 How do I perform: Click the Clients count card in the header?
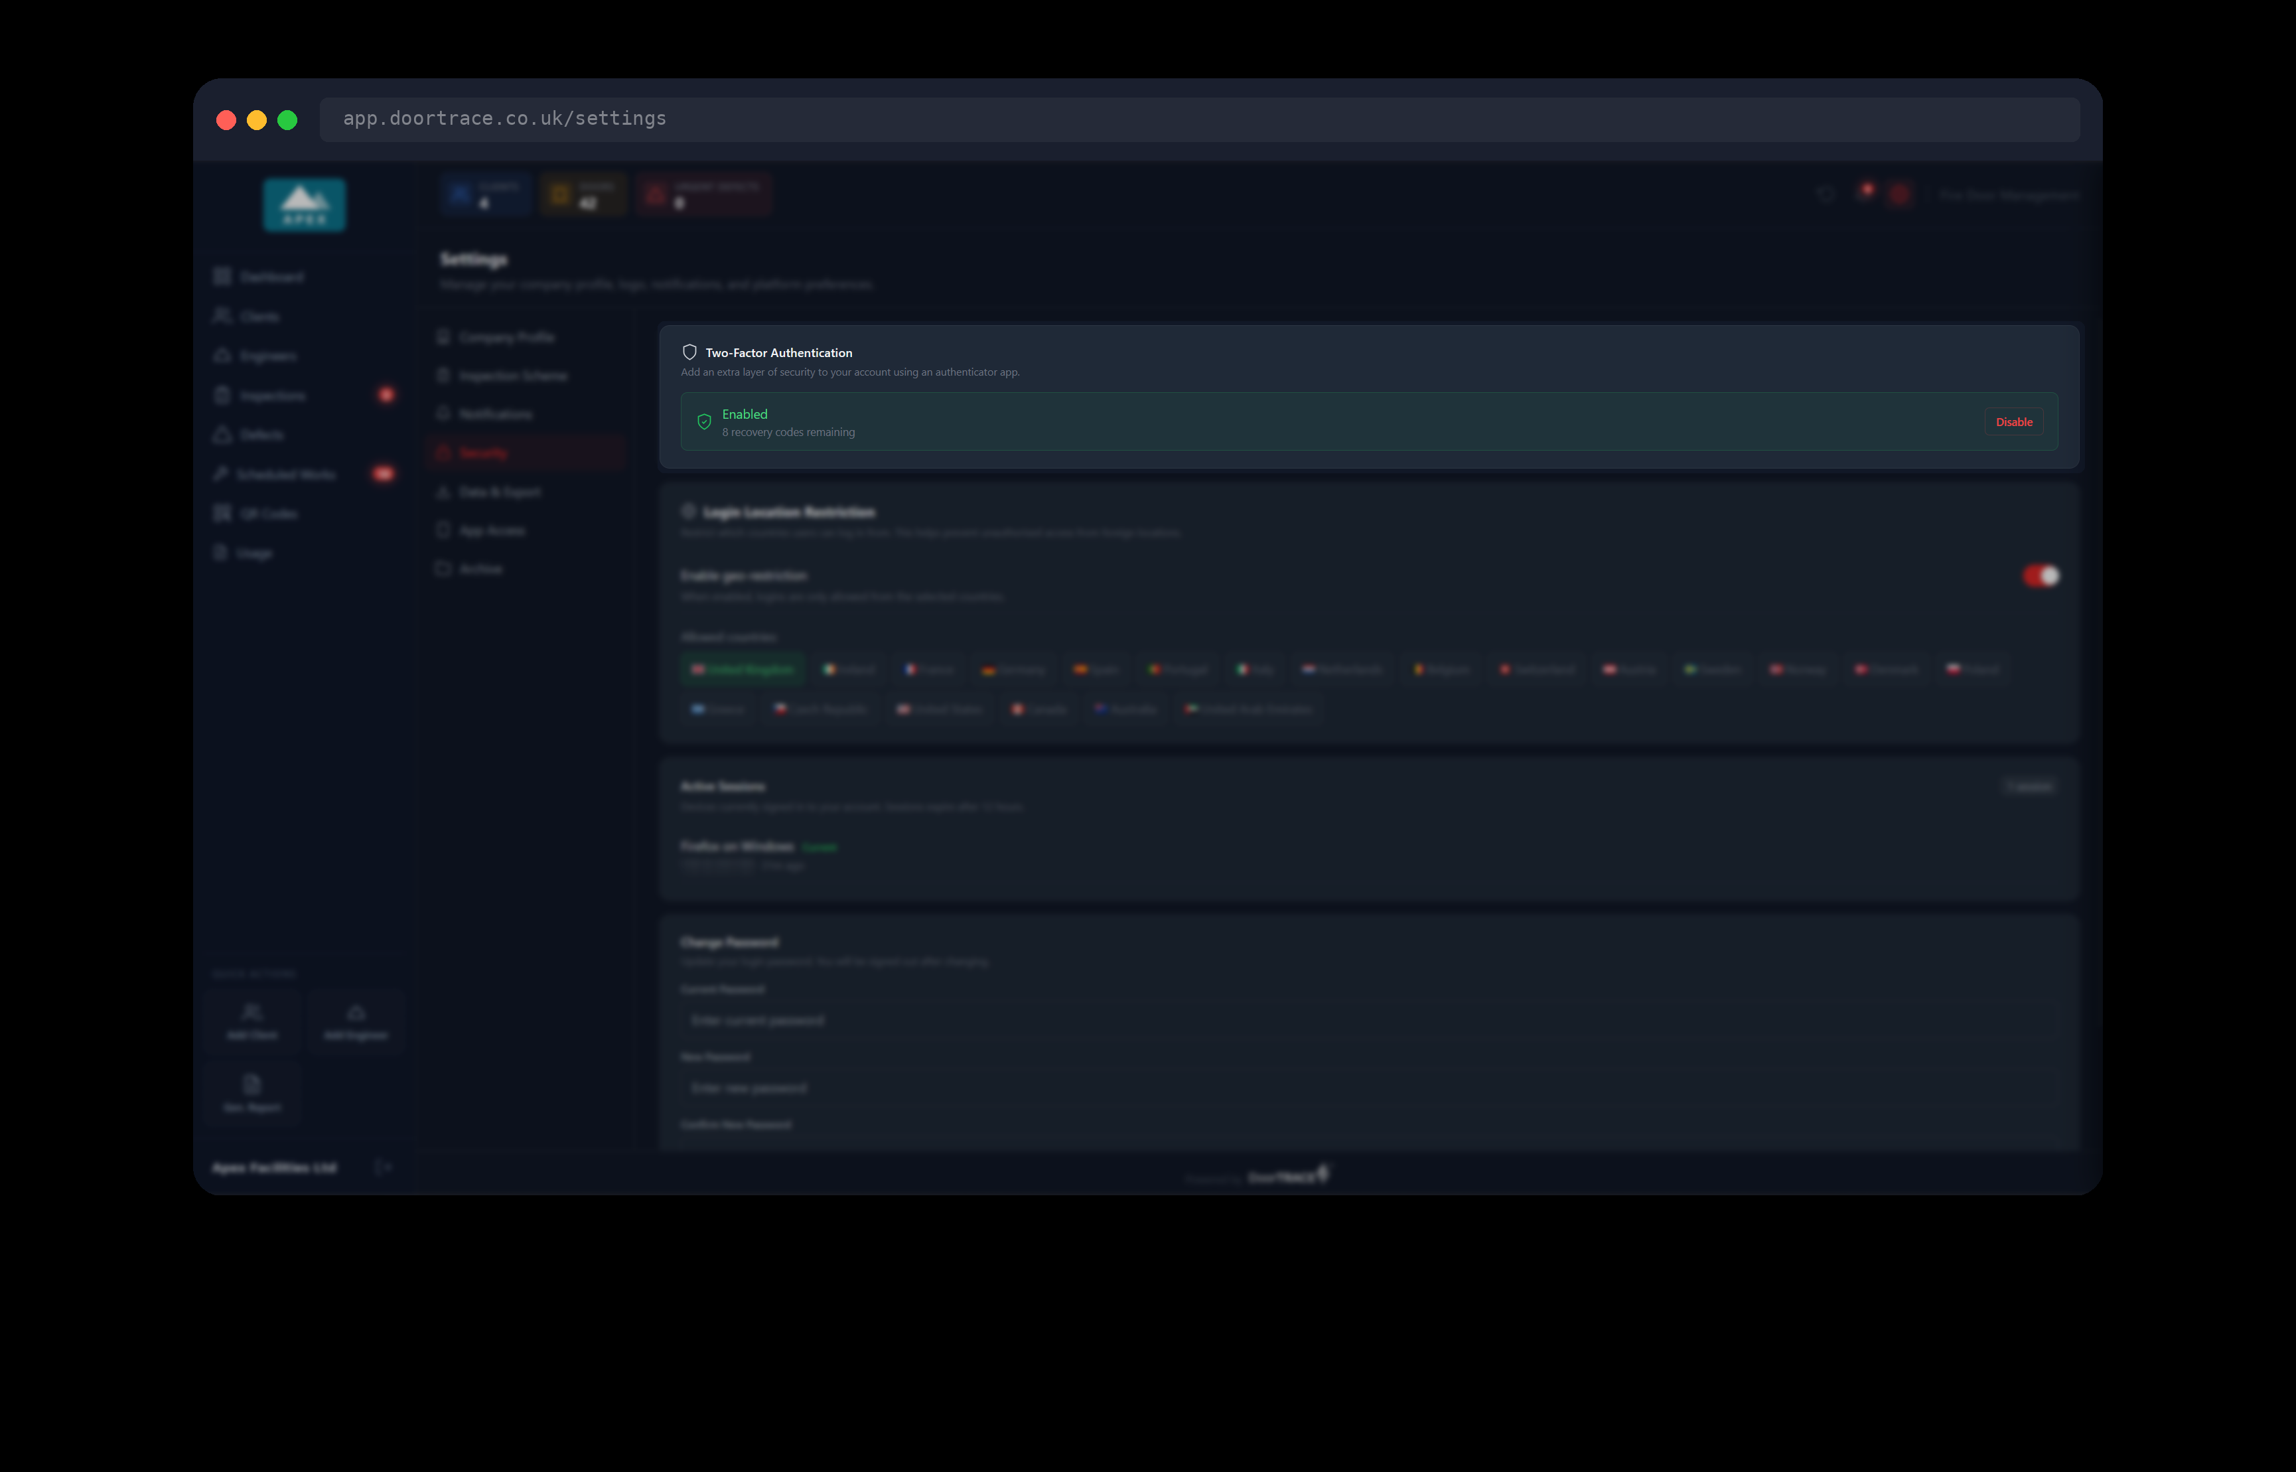click(x=485, y=195)
